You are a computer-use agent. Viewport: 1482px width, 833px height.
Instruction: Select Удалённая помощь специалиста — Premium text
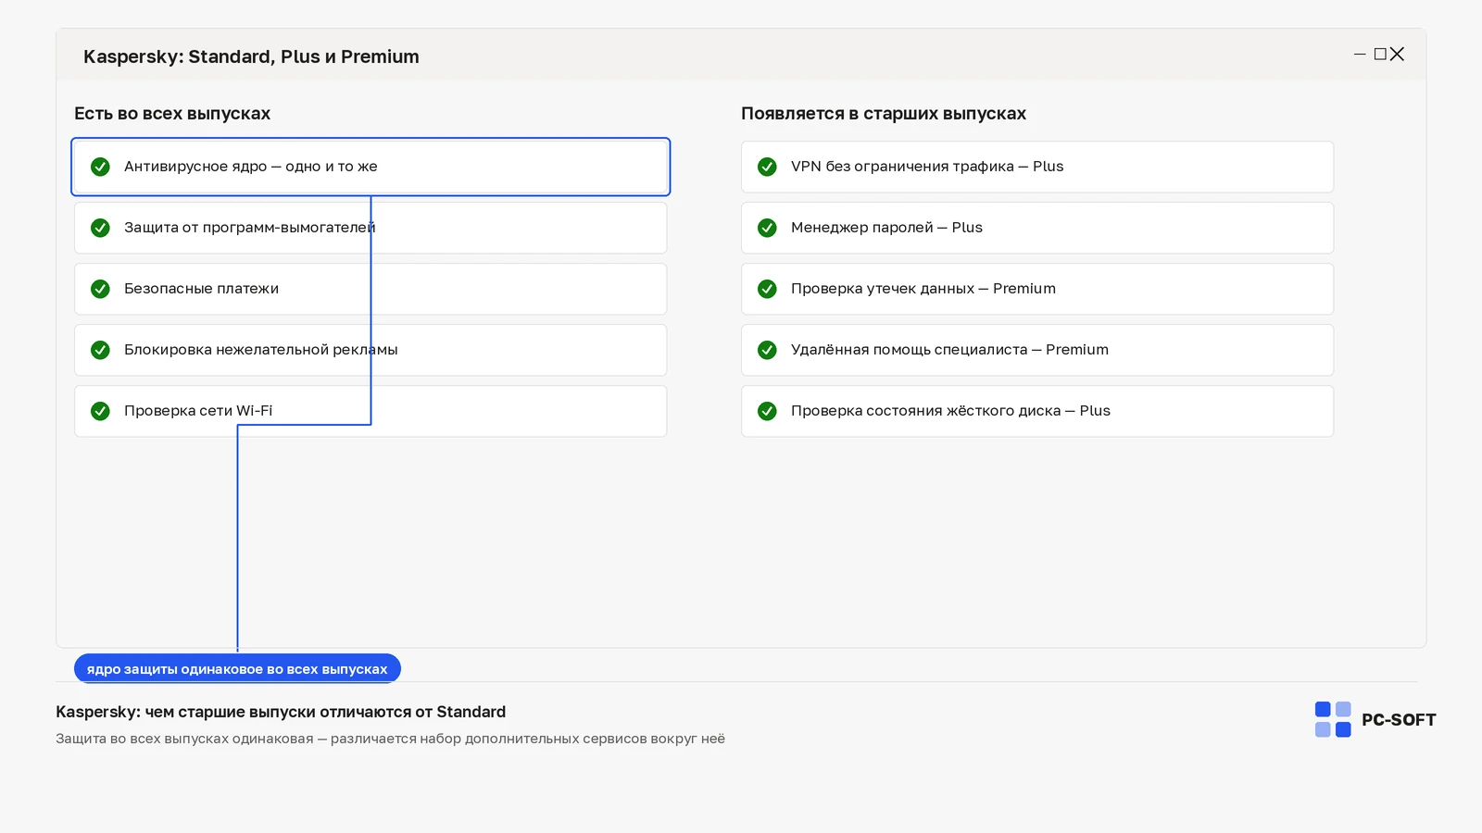point(949,350)
